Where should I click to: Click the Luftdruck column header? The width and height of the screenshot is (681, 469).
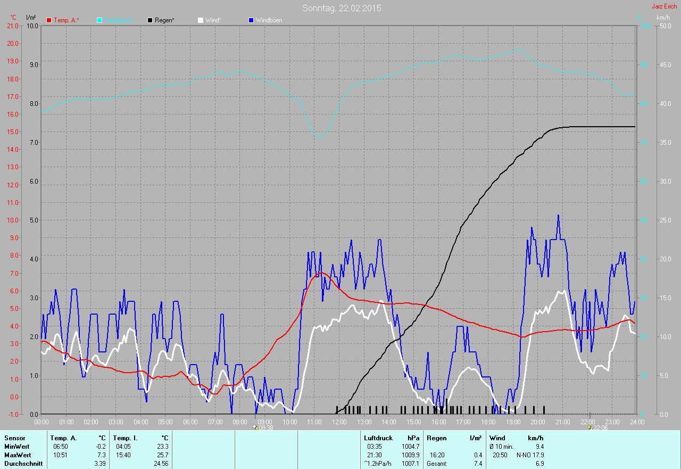click(x=378, y=438)
